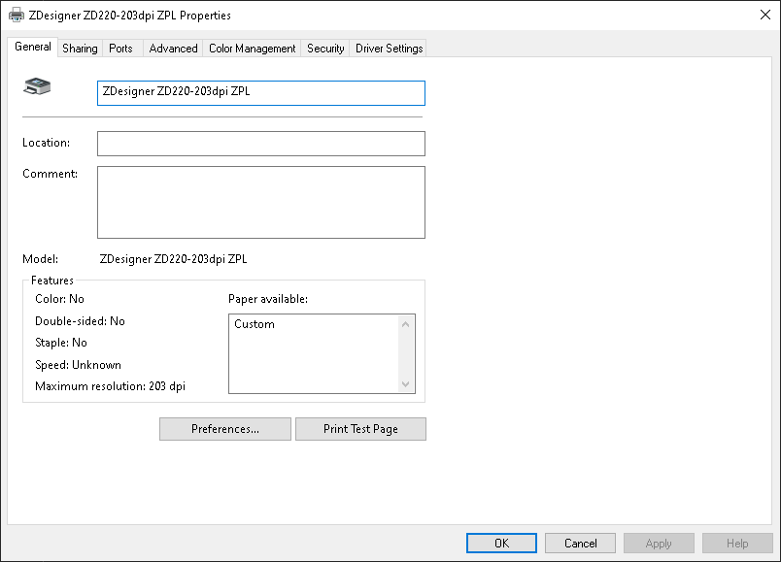Click the printer name text field
The image size is (781, 562).
[x=260, y=93]
